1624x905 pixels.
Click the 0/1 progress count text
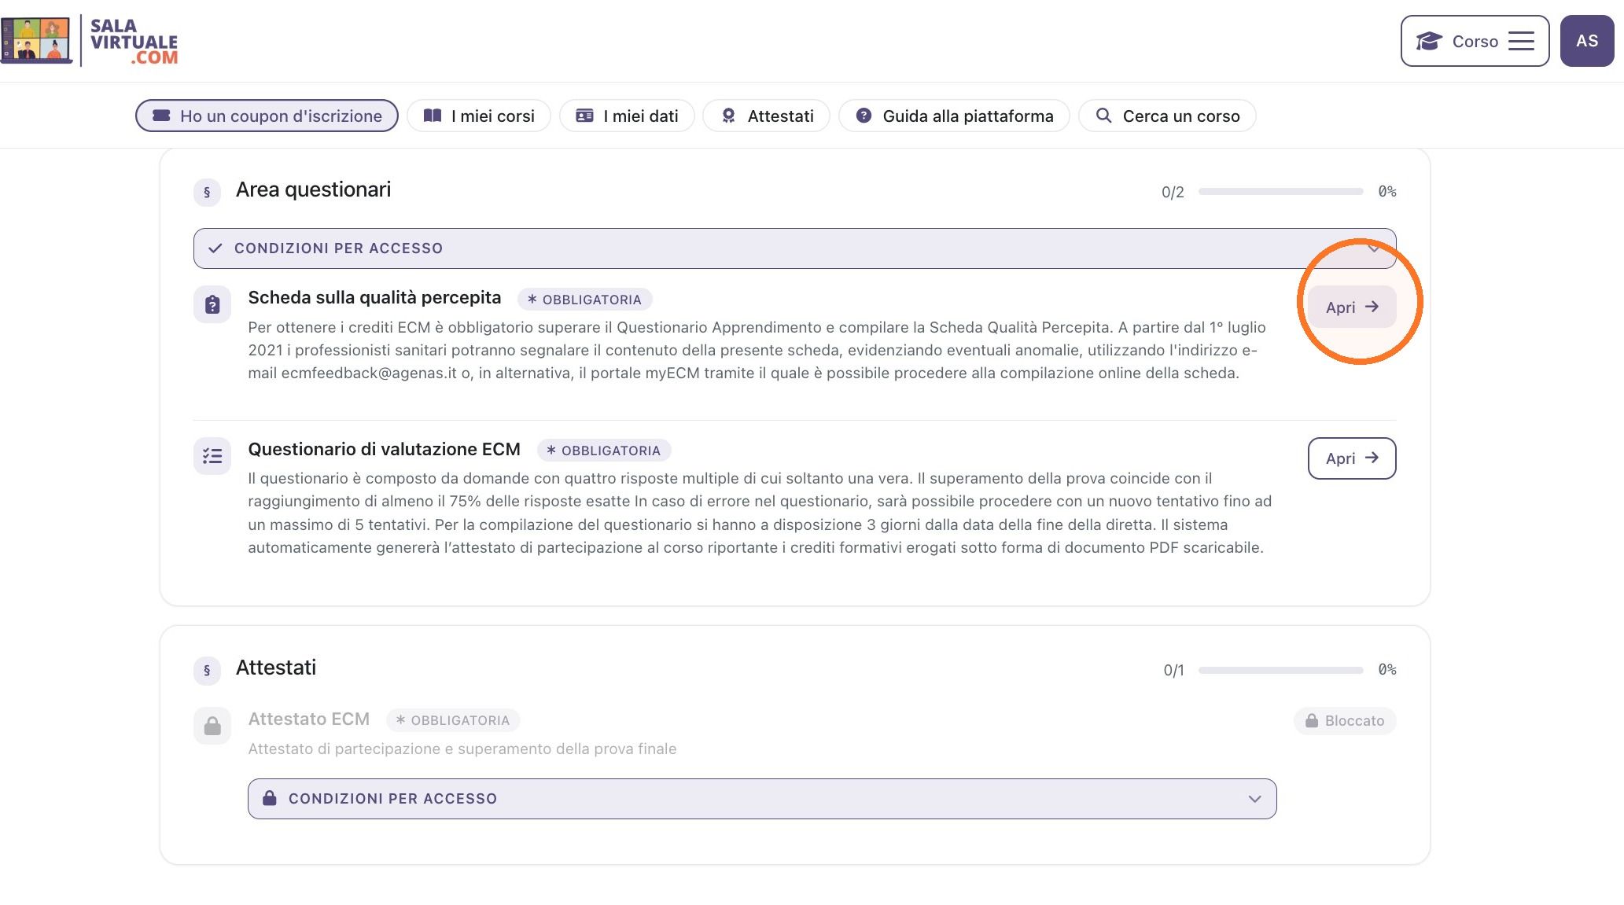1173,671
